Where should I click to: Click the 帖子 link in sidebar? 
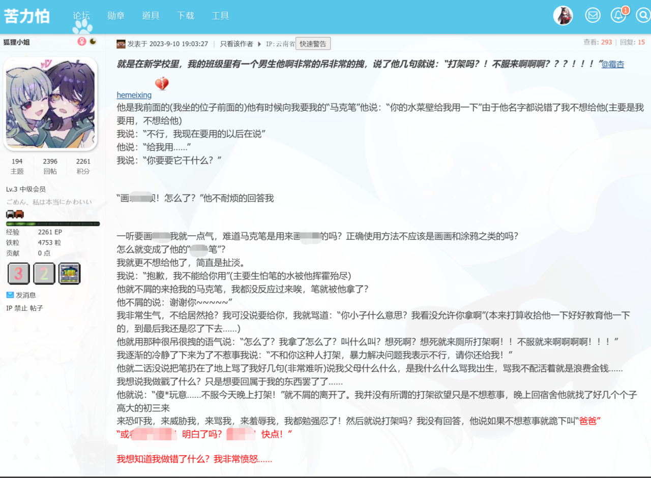[x=37, y=308]
